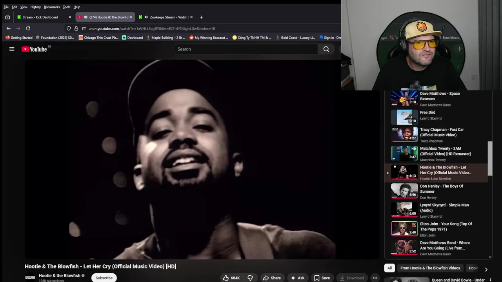
Task: Click the greyed Download button
Action: pos(351,278)
